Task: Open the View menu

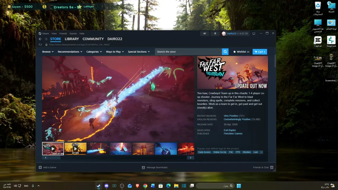Action: click(x=54, y=34)
